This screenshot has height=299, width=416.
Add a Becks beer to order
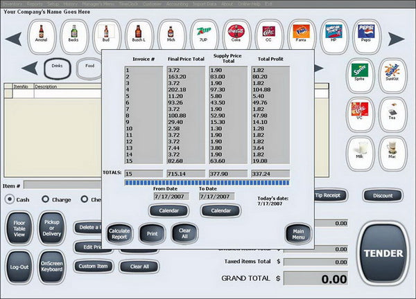[74, 33]
